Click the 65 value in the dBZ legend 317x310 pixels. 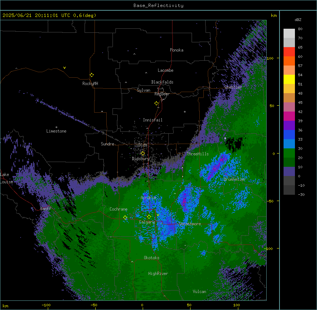point(300,47)
